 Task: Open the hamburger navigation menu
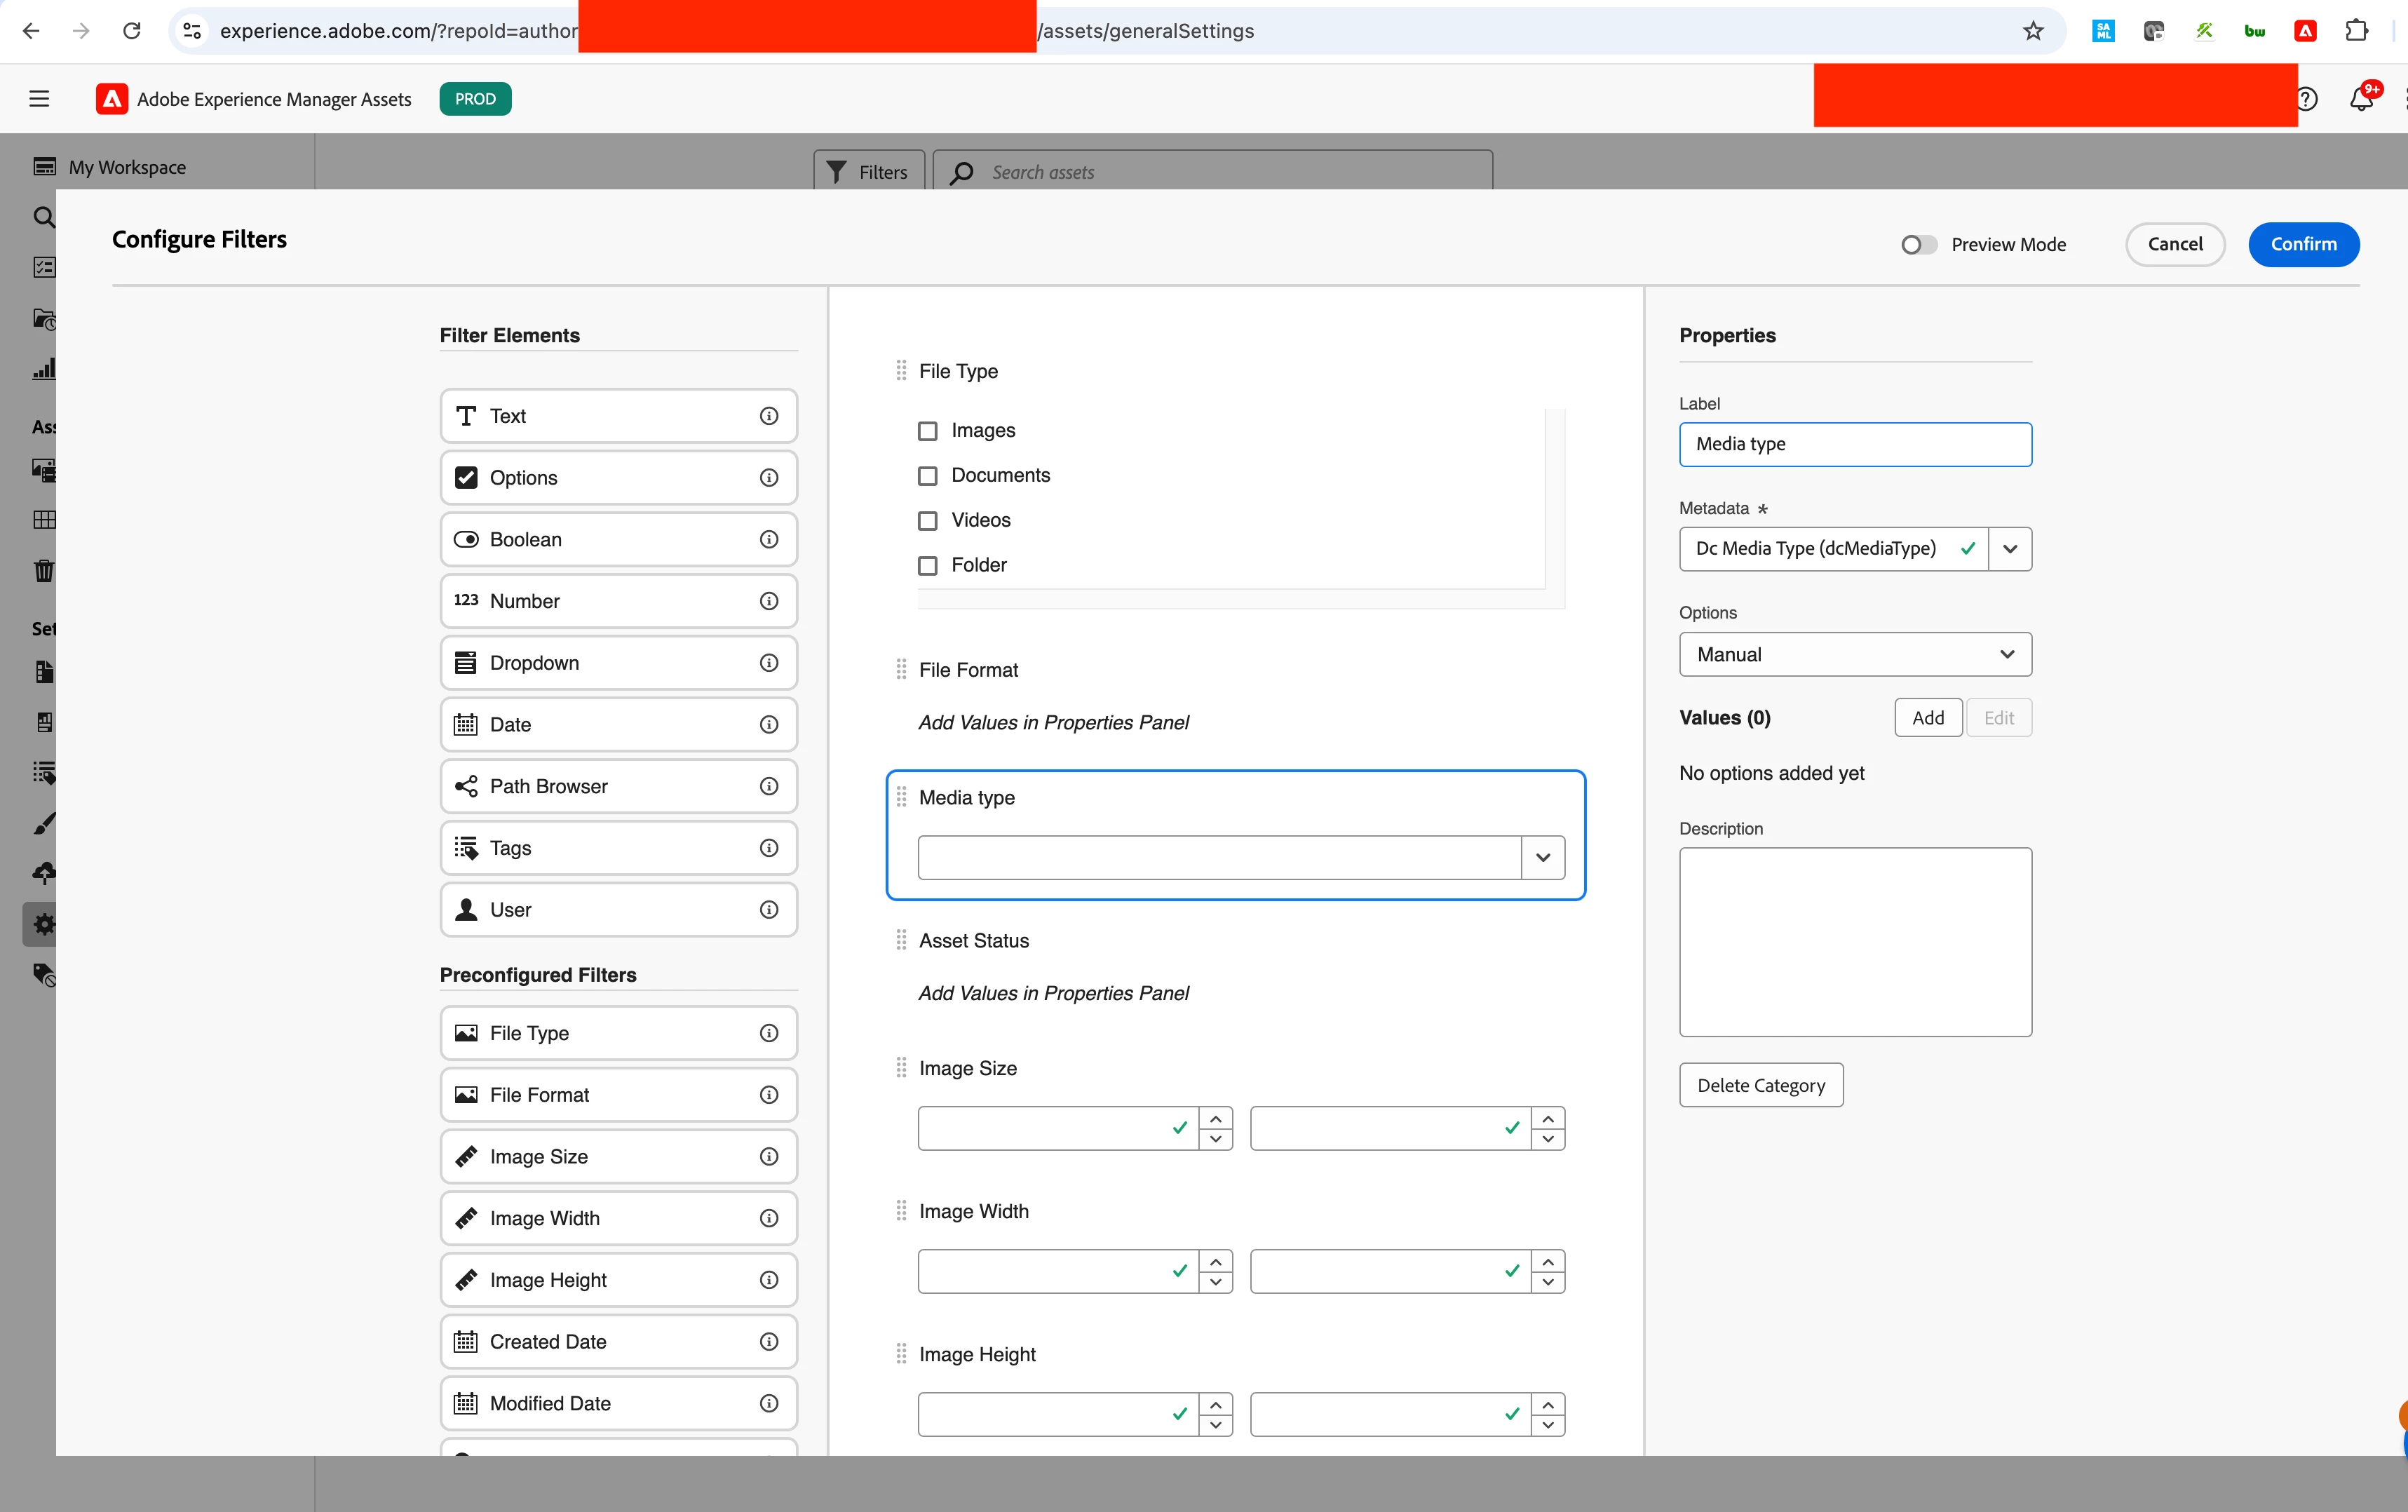pos(39,99)
